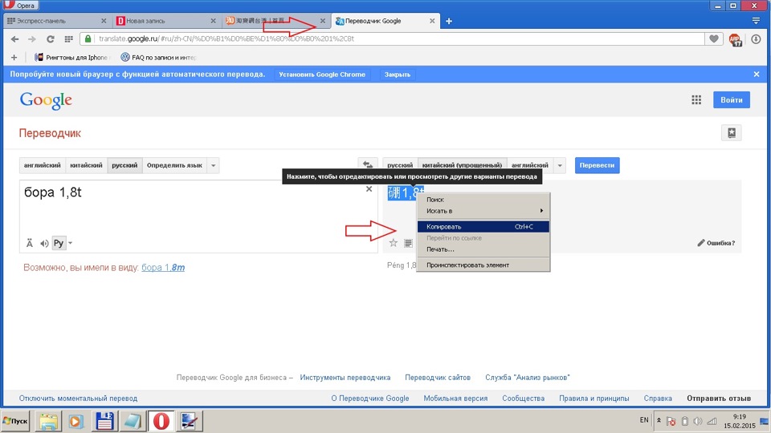Add a bookmark with the bookmarks bar plus
This screenshot has width=771, height=433.
click(14, 58)
